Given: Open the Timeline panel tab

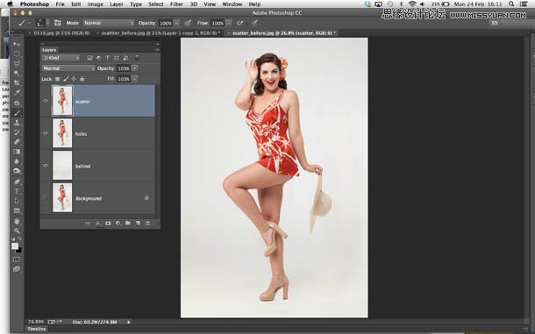Looking at the screenshot, I should click(x=37, y=329).
